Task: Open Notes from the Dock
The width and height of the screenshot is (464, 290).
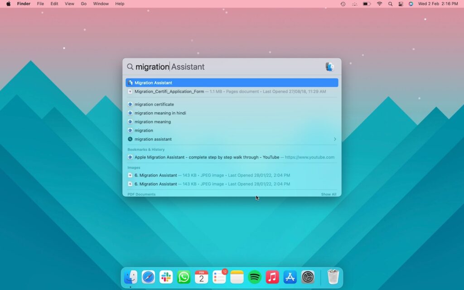Action: click(237, 277)
